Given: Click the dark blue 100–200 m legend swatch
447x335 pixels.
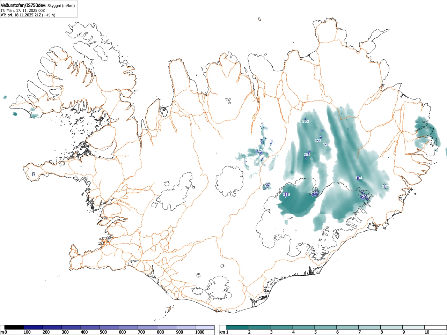Looking at the screenshot, I should (x=33, y=327).
